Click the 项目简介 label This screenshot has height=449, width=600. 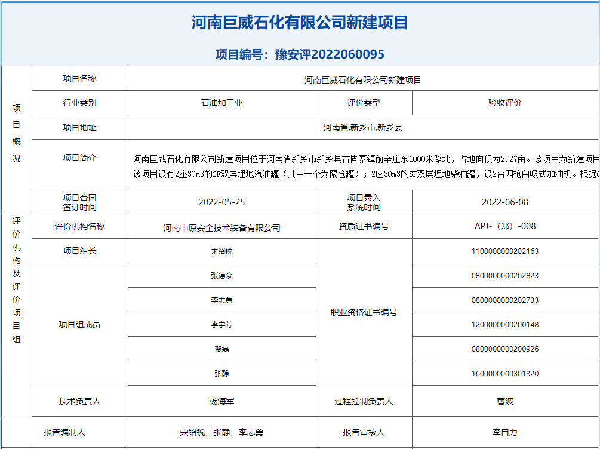click(x=79, y=157)
